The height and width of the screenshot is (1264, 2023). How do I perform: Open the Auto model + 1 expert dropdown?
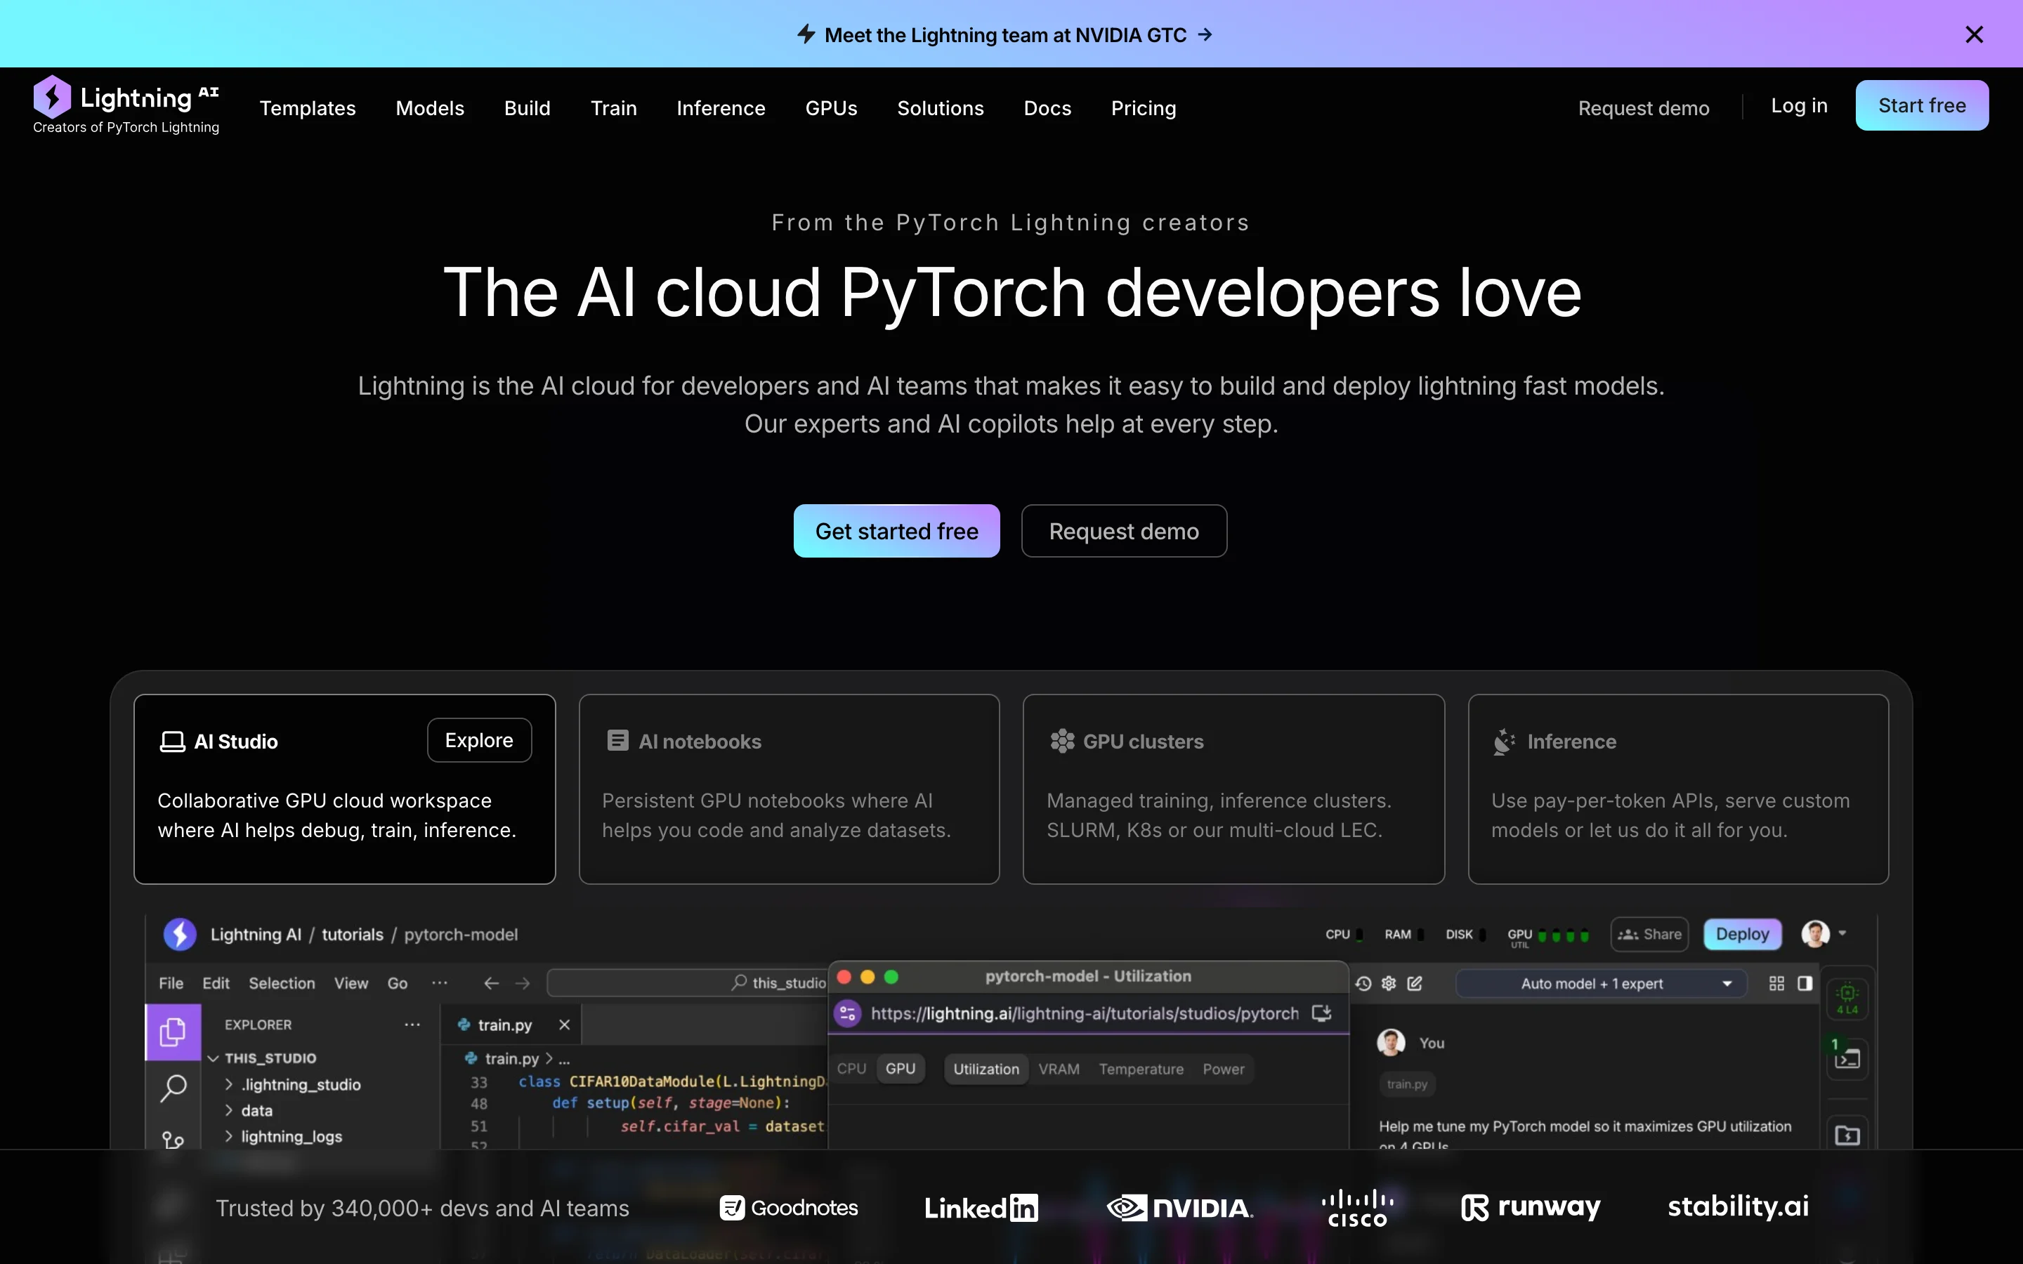point(1600,983)
